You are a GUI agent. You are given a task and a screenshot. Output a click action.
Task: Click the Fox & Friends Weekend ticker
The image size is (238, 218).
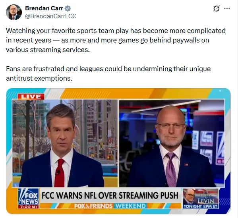[110, 206]
